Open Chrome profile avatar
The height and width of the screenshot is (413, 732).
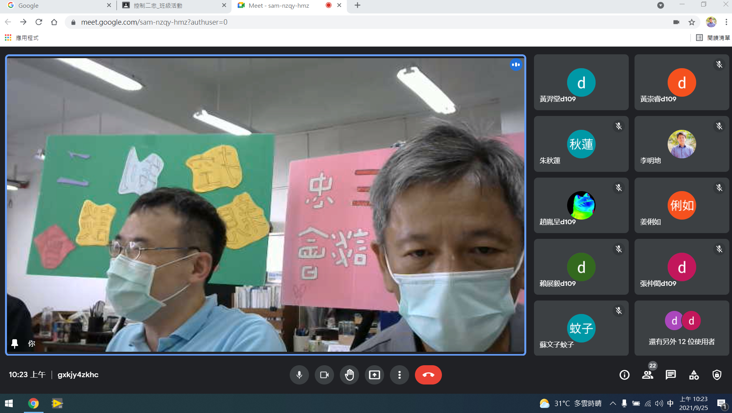pyautogui.click(x=711, y=22)
